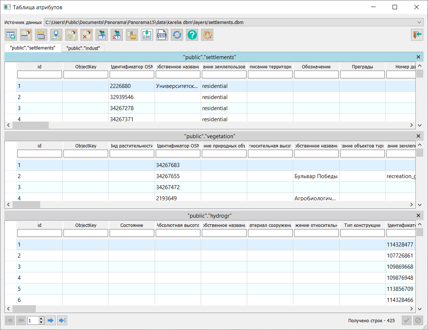Open settings via the gear icon
The height and width of the screenshot is (330, 428).
(x=207, y=35)
